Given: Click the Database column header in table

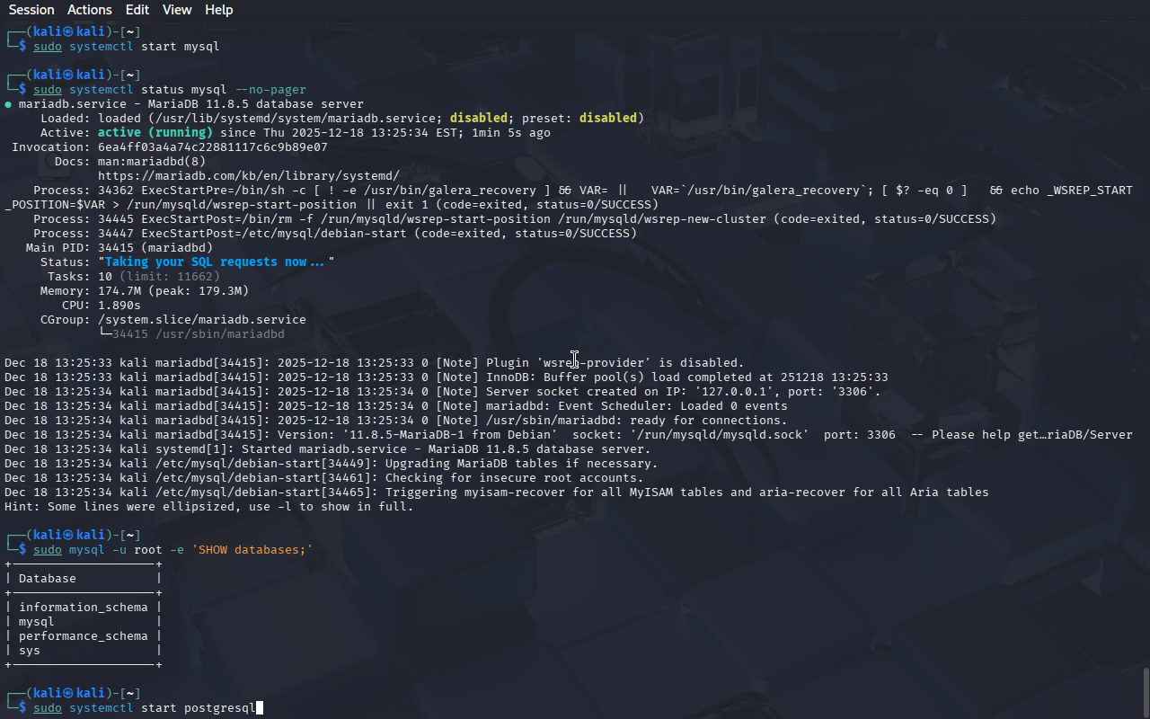Looking at the screenshot, I should coord(48,579).
